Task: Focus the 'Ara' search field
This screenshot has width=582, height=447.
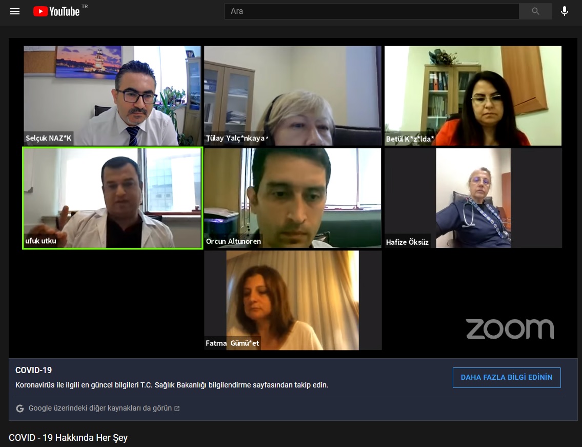Action: coord(371,11)
